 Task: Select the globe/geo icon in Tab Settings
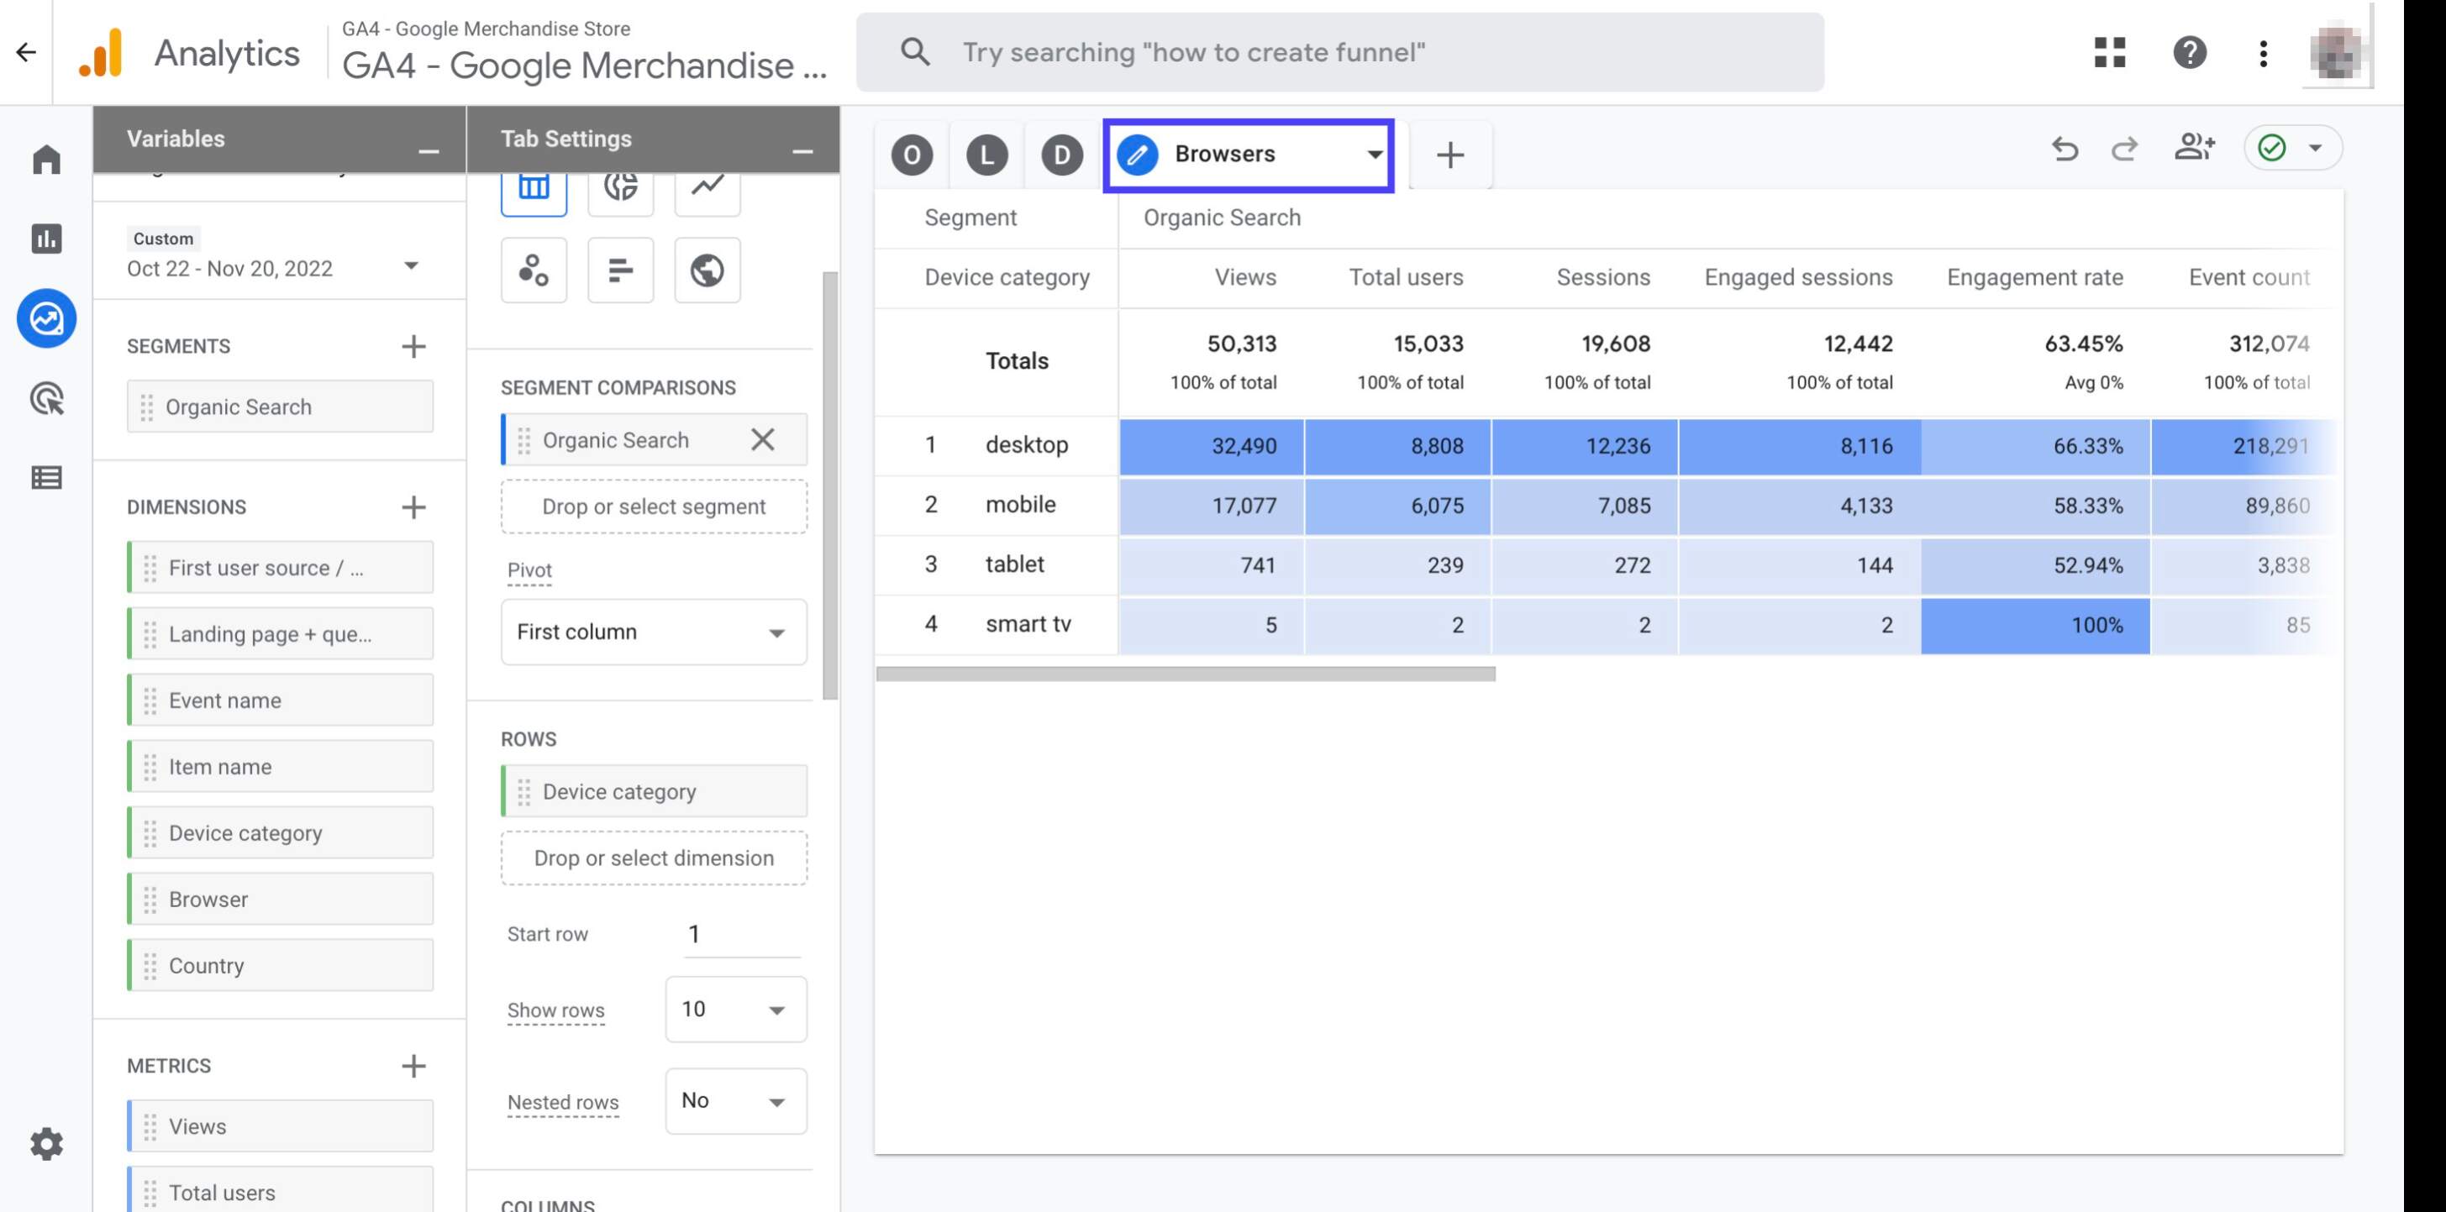(707, 270)
